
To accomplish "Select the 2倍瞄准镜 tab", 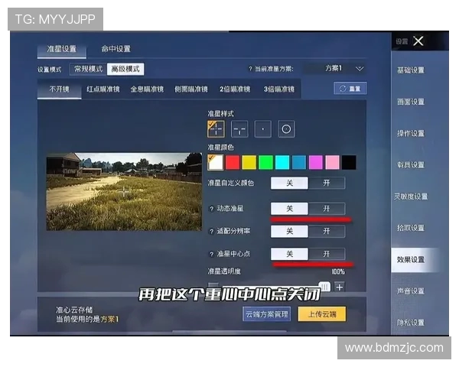I will (235, 89).
